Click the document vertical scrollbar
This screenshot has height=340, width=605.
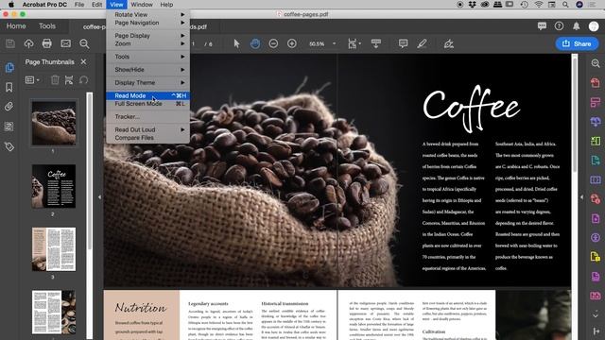[x=575, y=115]
